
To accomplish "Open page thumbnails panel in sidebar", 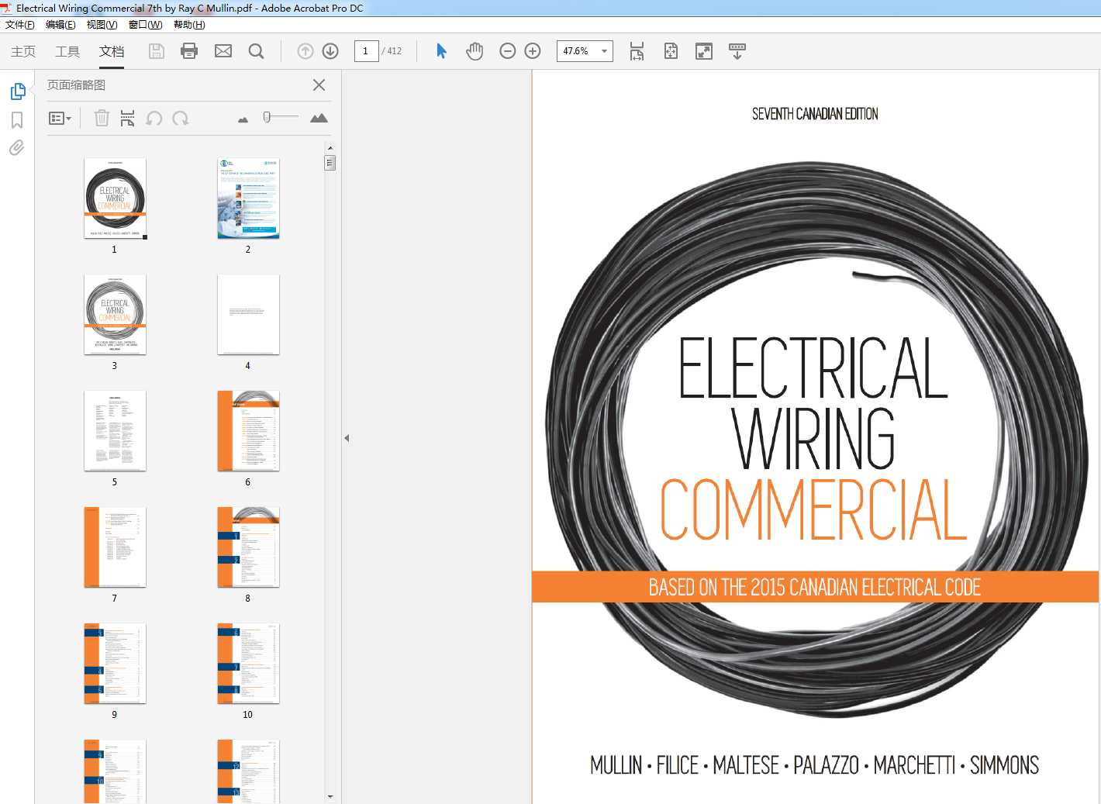I will (x=18, y=91).
